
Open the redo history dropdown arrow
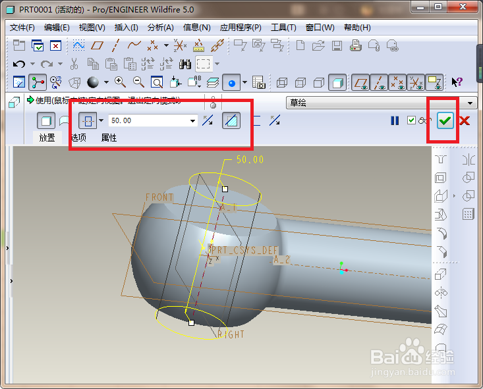(x=61, y=64)
